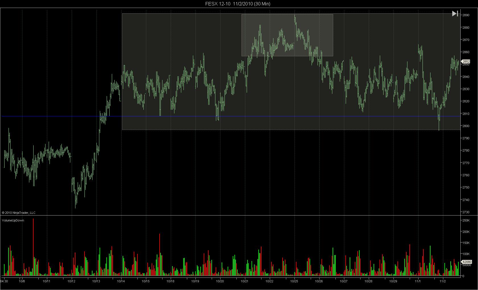Viewport: 478px width, 290px height.
Task: Select the smaller inner shaded rectangle
Action: coord(287,35)
